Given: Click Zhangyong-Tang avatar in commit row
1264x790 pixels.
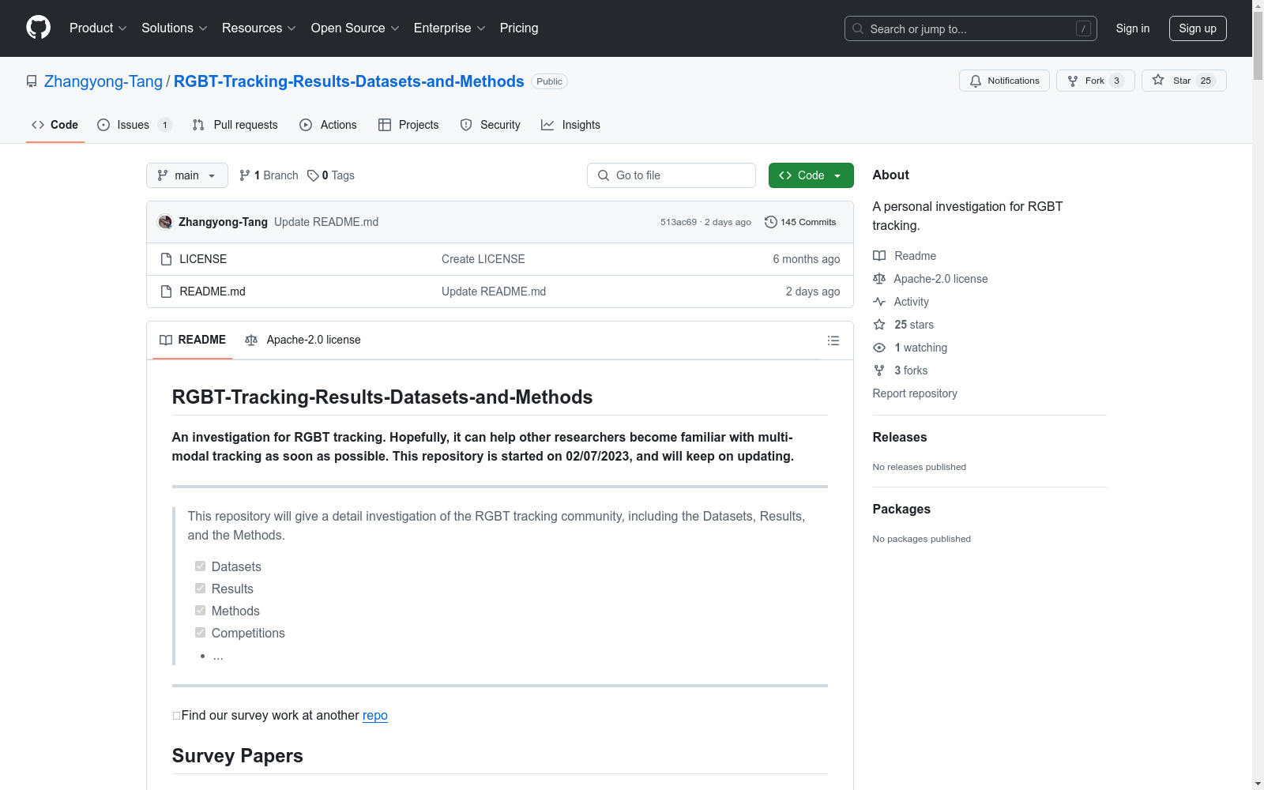Looking at the screenshot, I should coord(165,222).
